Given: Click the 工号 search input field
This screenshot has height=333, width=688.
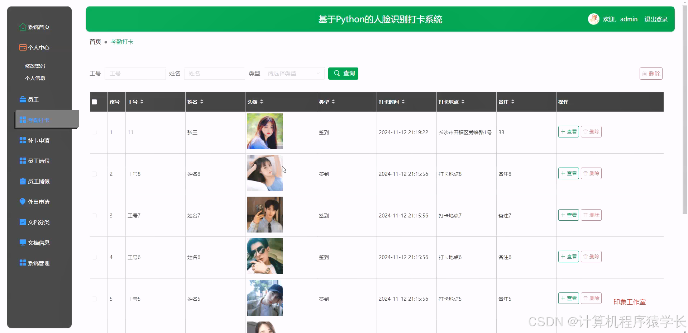Looking at the screenshot, I should [135, 74].
